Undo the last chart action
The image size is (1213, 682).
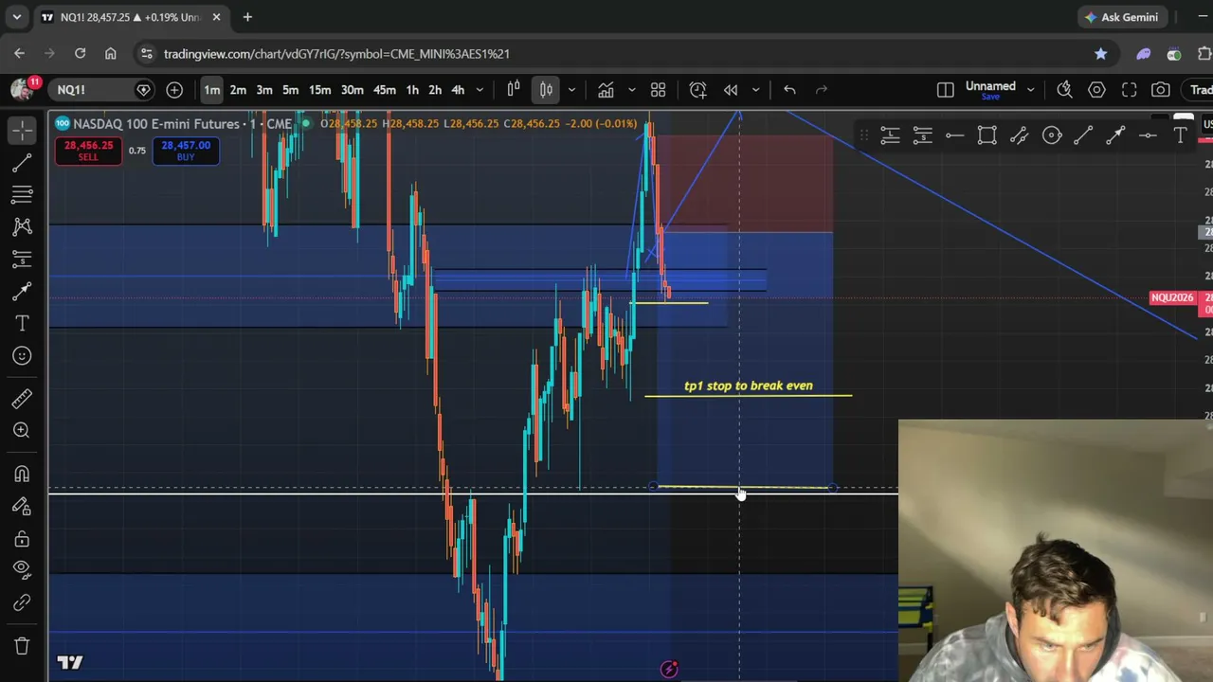(x=789, y=90)
